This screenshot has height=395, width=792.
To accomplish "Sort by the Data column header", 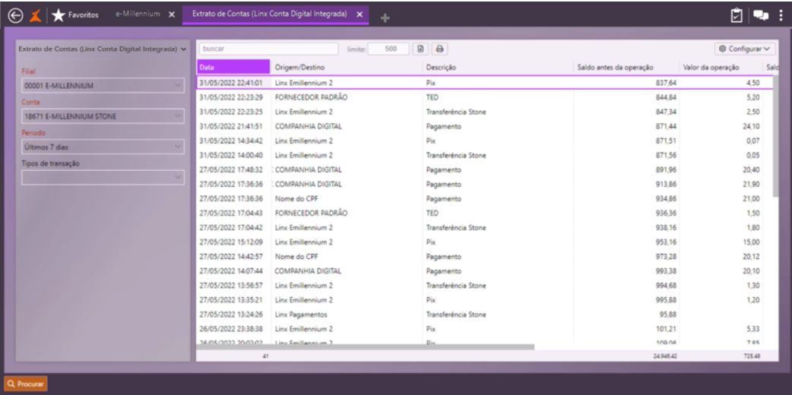I will pos(233,67).
